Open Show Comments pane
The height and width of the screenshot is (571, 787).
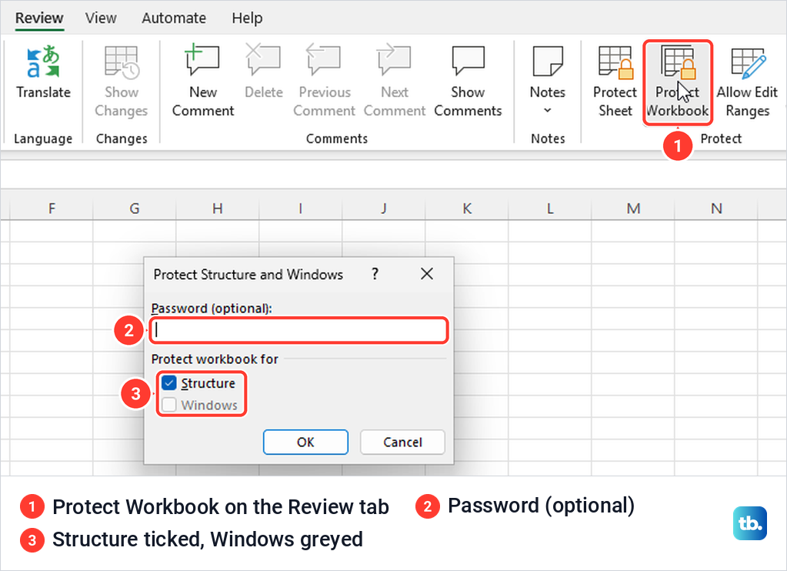click(468, 82)
